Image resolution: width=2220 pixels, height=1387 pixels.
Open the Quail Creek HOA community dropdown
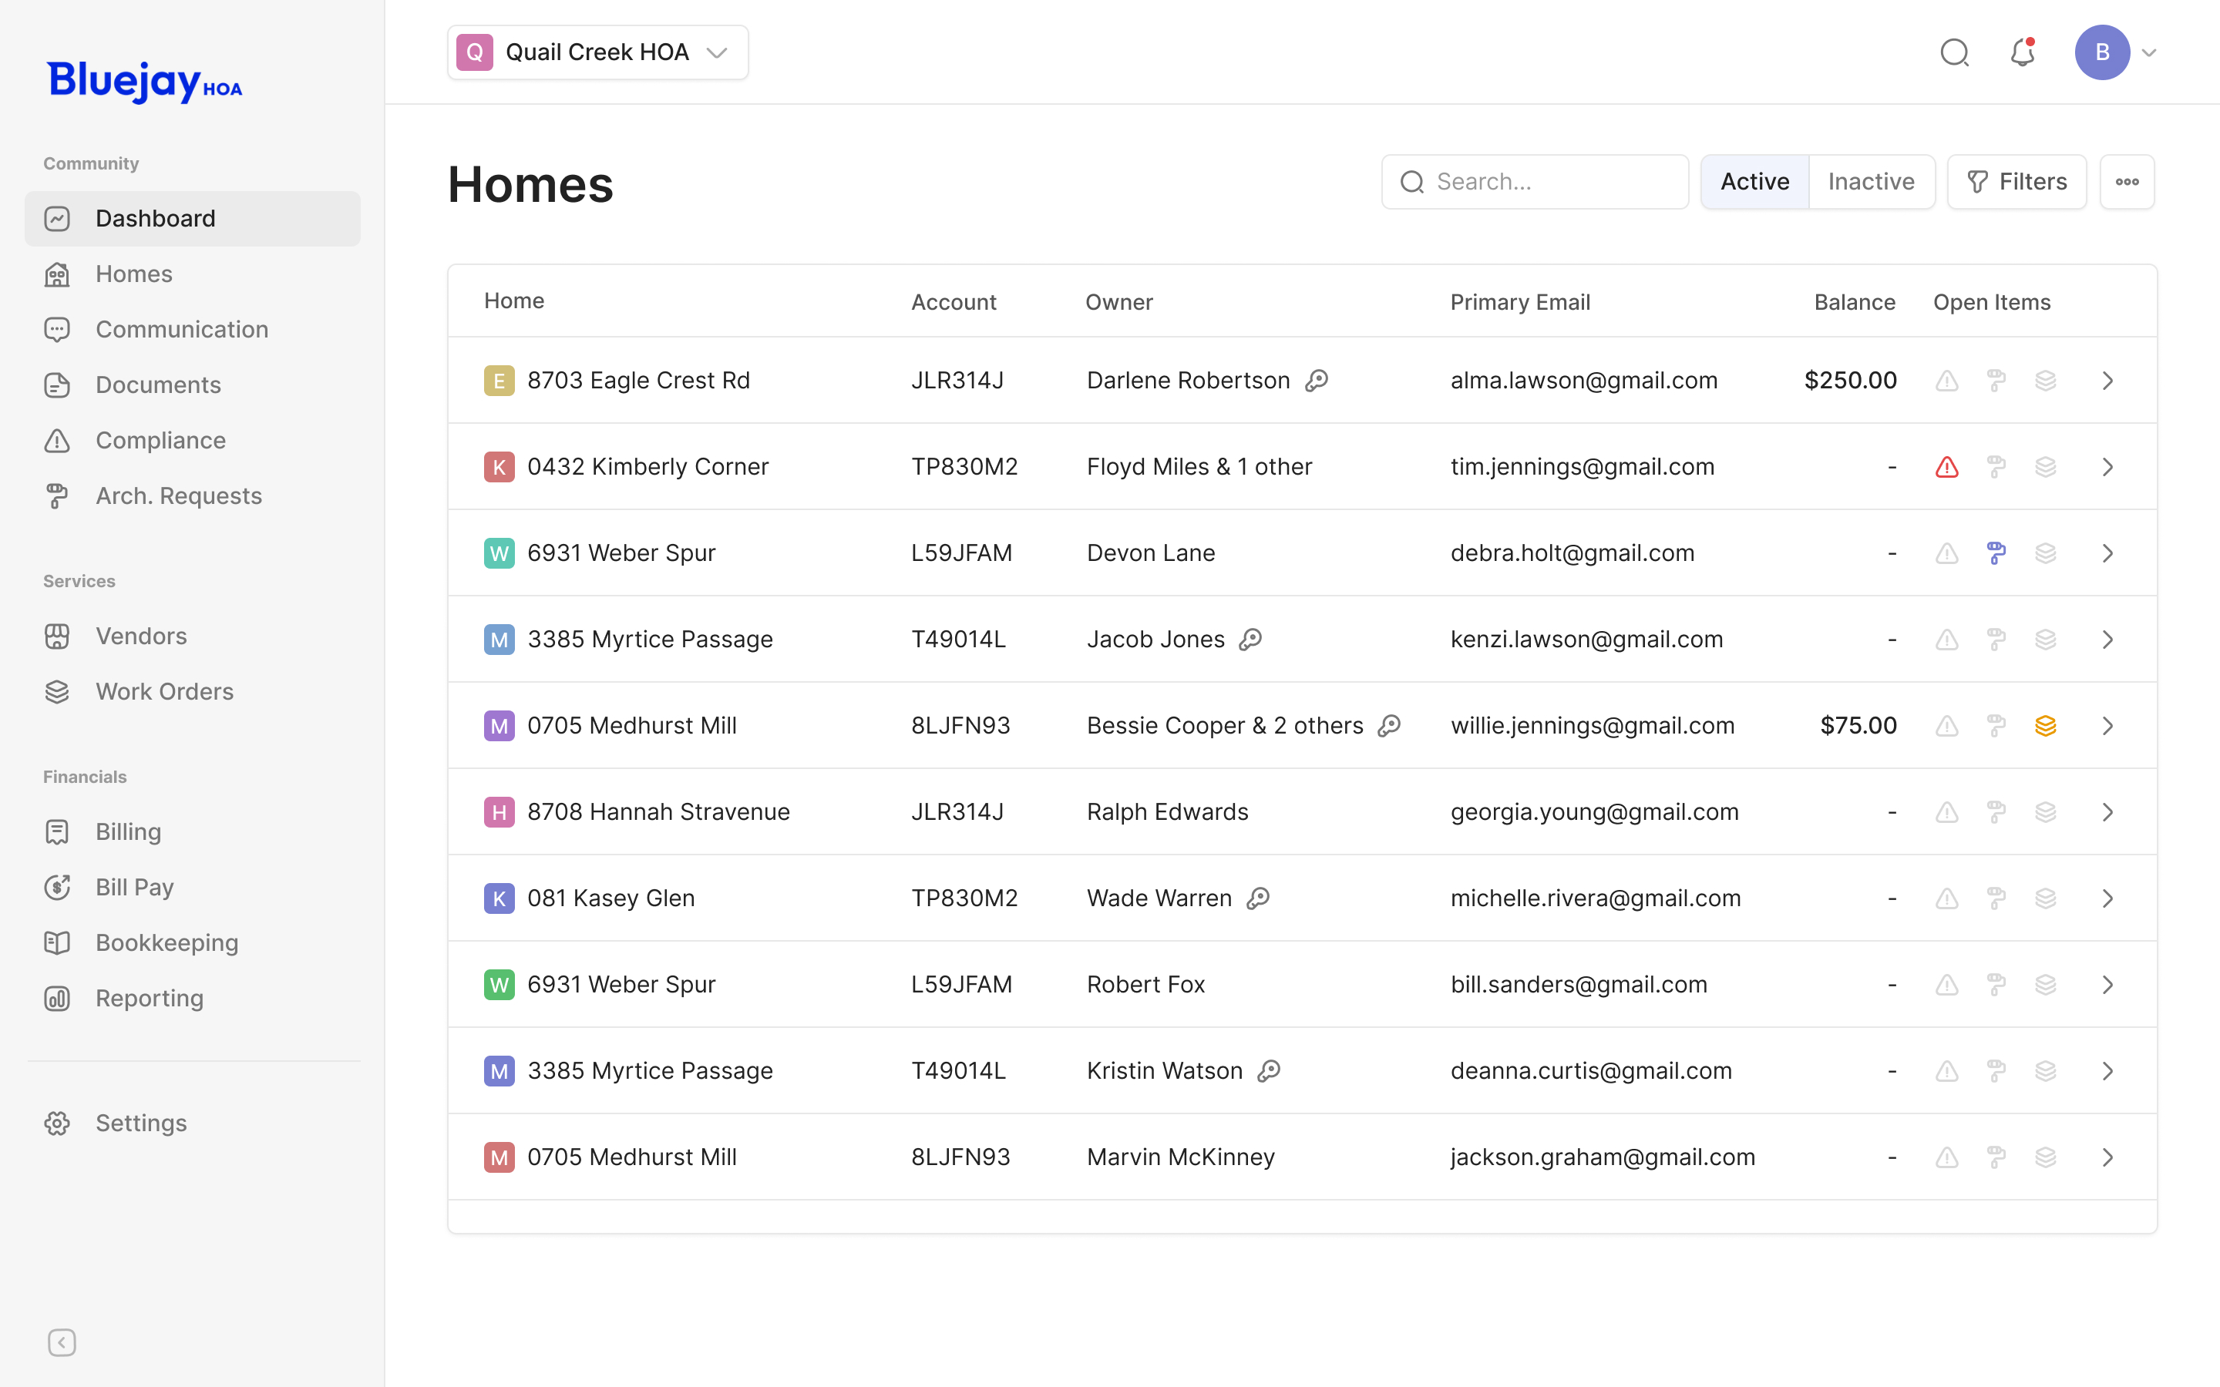tap(597, 52)
